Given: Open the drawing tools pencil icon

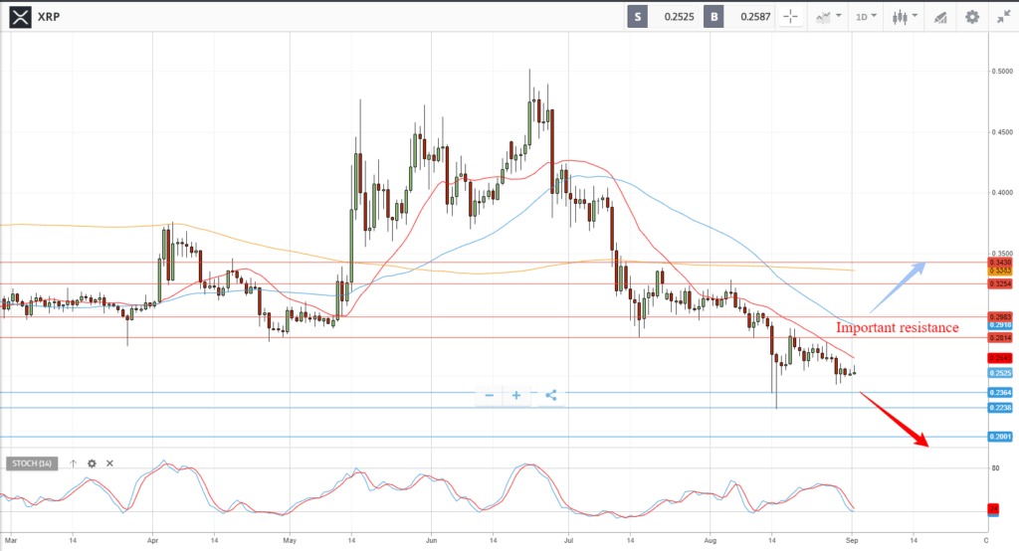Looking at the screenshot, I should tap(940, 18).
